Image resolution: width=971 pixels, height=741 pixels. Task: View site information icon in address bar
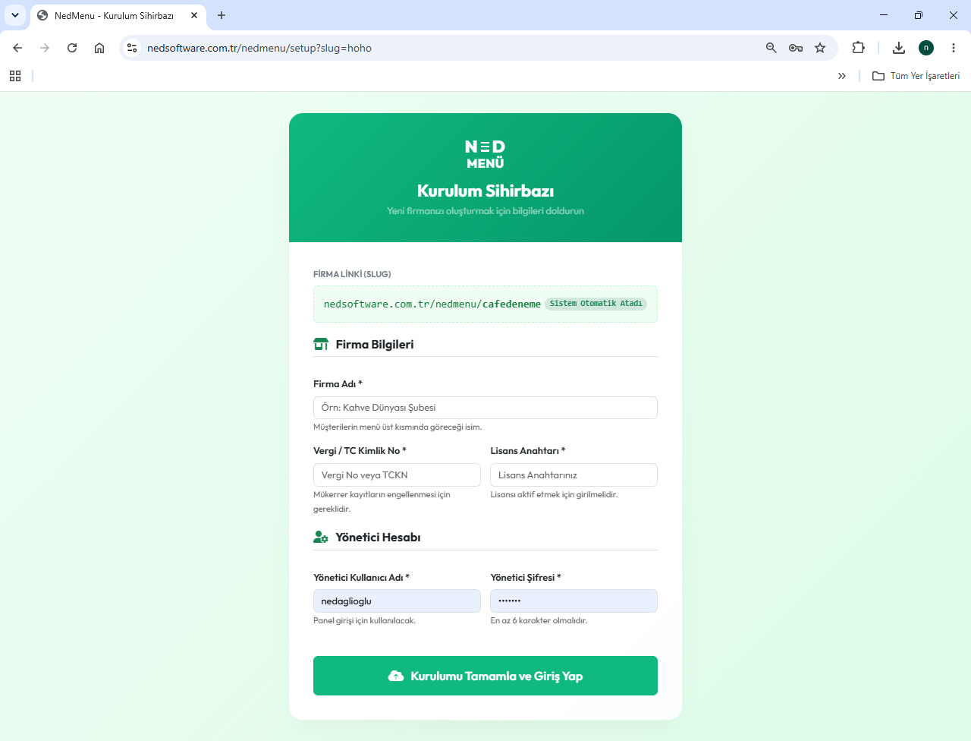tap(132, 48)
